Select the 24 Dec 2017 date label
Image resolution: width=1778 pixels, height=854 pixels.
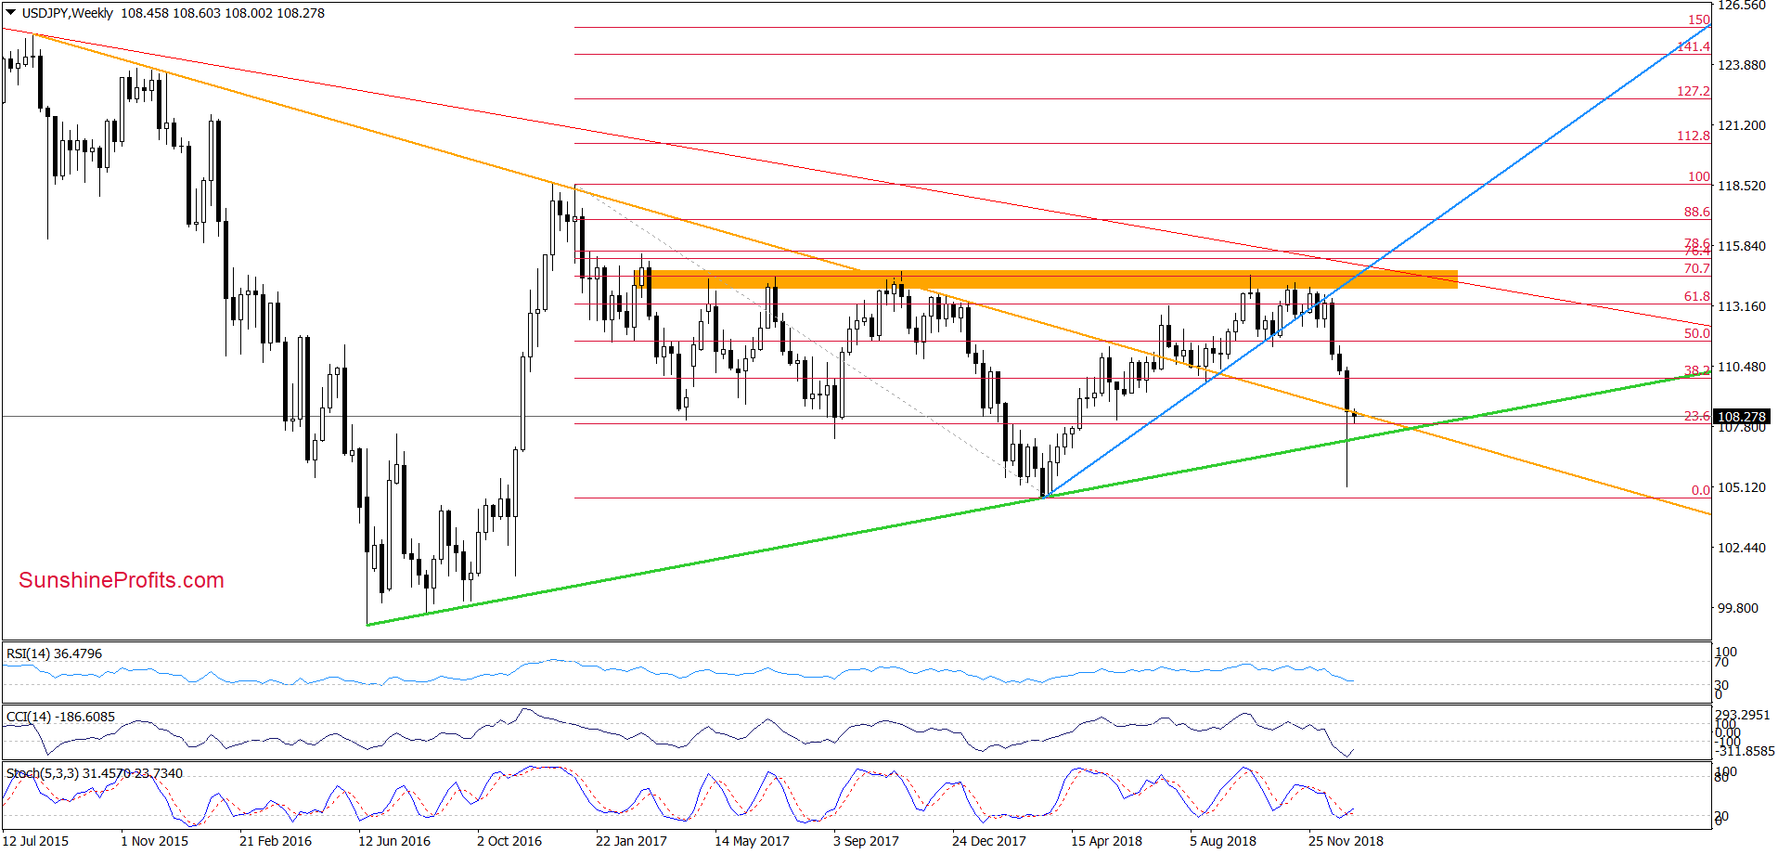click(989, 841)
